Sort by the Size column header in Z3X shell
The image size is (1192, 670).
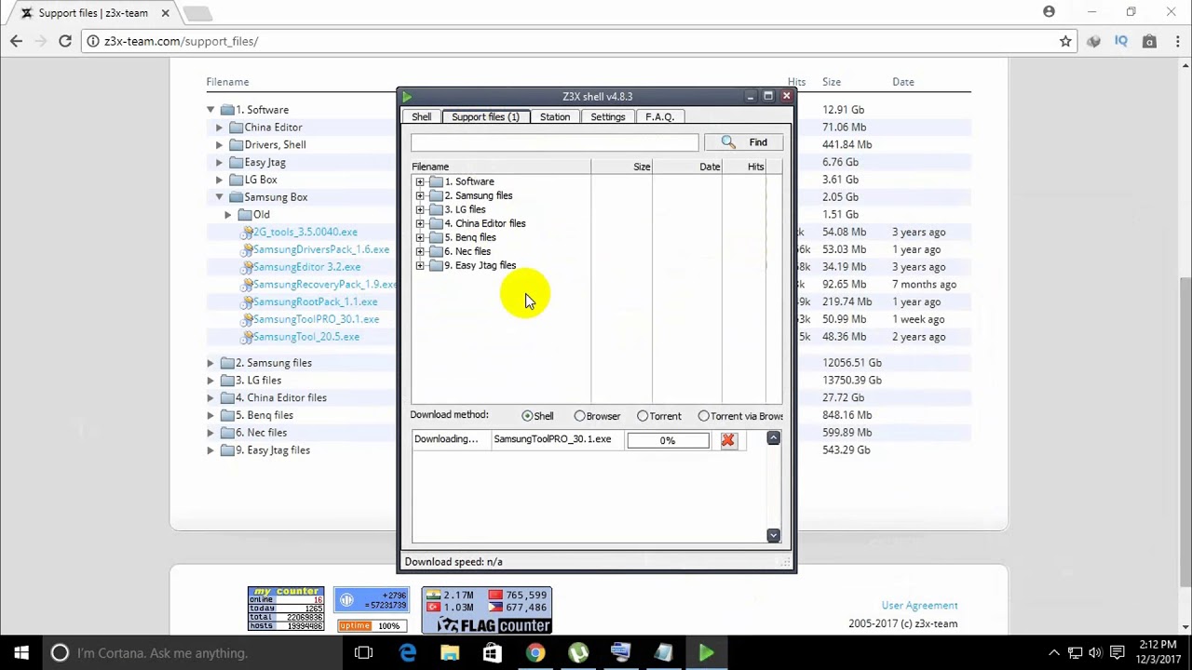[x=621, y=167]
